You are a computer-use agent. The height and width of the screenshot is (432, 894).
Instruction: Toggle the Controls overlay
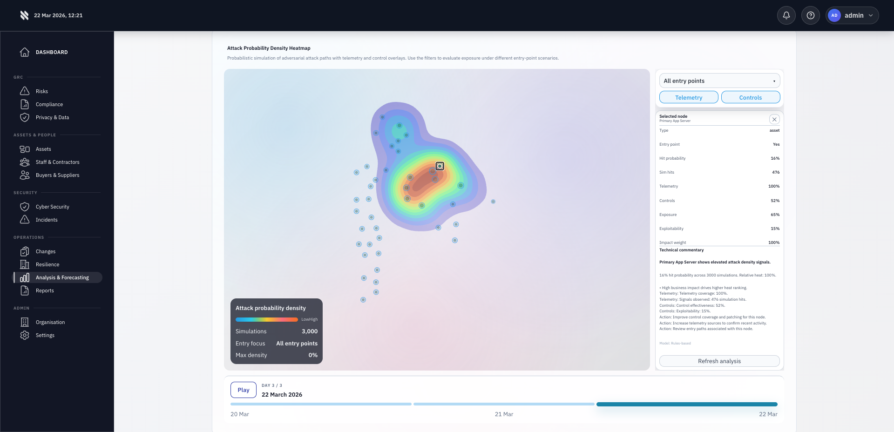pyautogui.click(x=750, y=97)
